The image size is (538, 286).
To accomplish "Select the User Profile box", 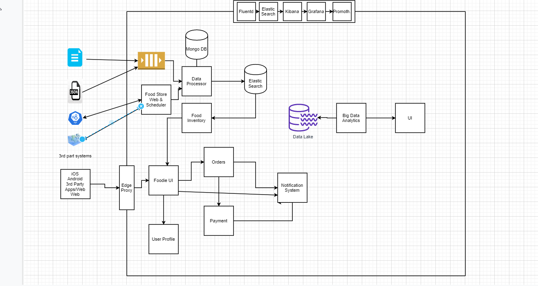I will 164,239.
